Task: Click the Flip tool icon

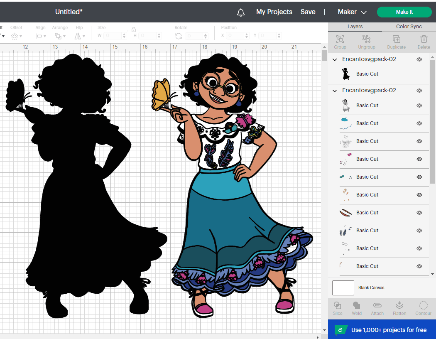Action: 78,36
